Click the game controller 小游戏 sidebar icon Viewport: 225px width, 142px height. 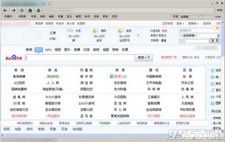pyautogui.click(x=213, y=97)
